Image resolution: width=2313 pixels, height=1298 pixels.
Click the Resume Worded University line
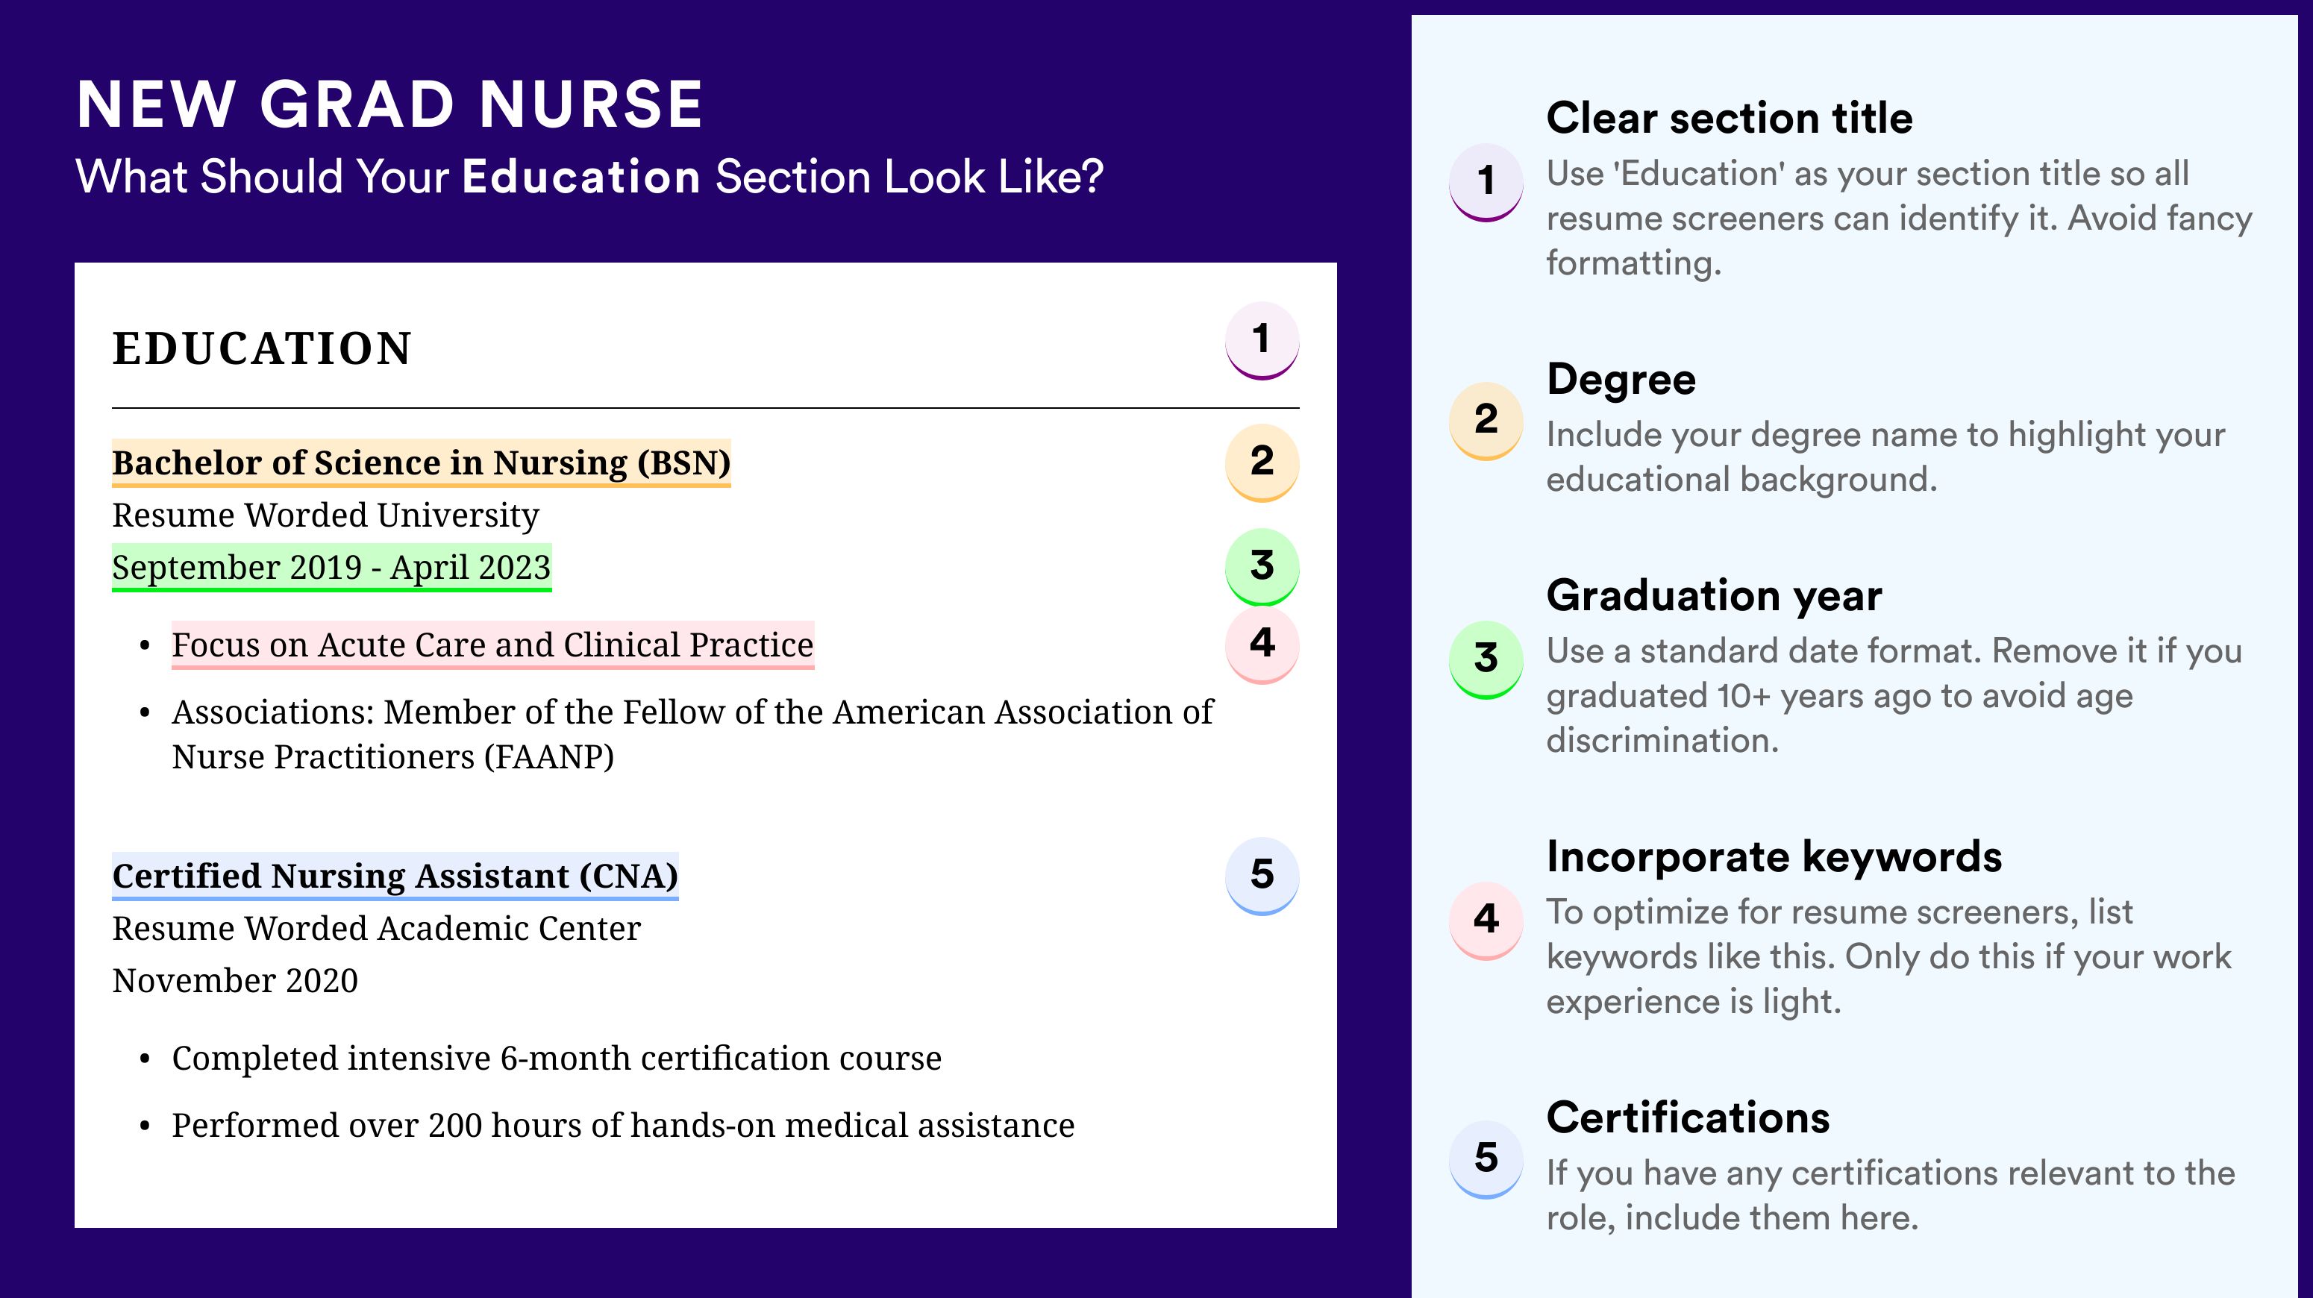[326, 515]
